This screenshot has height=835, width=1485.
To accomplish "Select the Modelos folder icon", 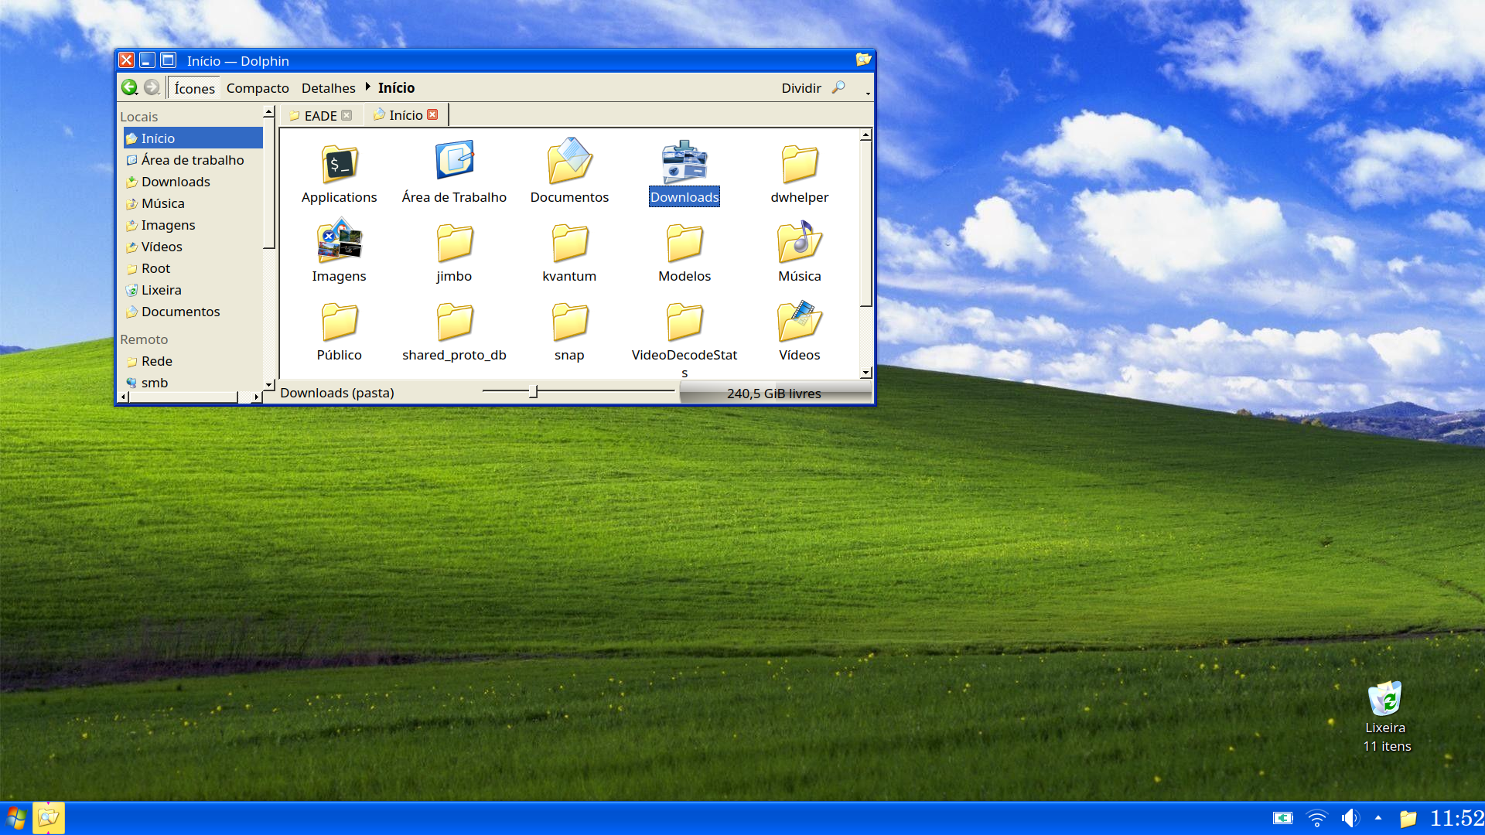I will (684, 244).
